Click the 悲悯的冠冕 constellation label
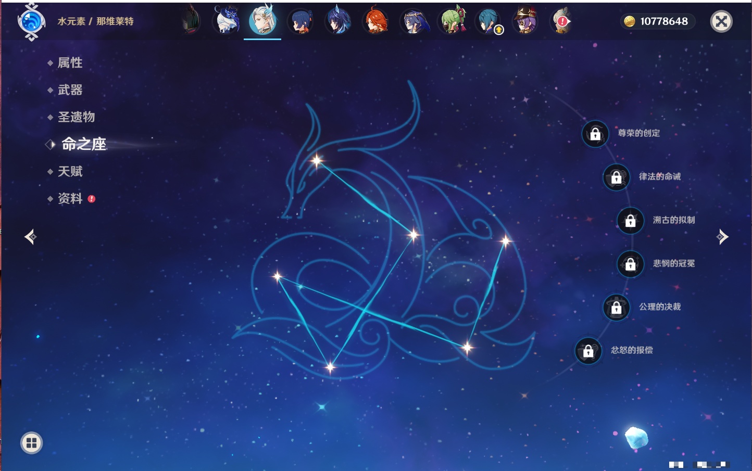Viewport: 752px width, 471px height. click(674, 263)
